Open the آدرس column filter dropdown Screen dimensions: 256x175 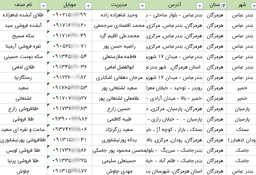tap(200, 6)
